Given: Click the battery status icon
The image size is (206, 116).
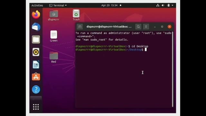Looking at the screenshot, I should click(x=168, y=5).
